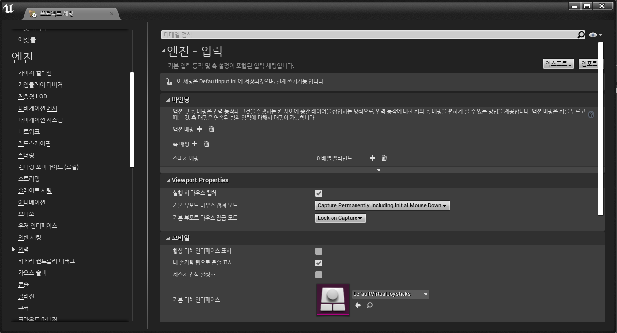The width and height of the screenshot is (617, 333).
Task: Focus the 디테일 검색 search field
Action: pyautogui.click(x=369, y=35)
